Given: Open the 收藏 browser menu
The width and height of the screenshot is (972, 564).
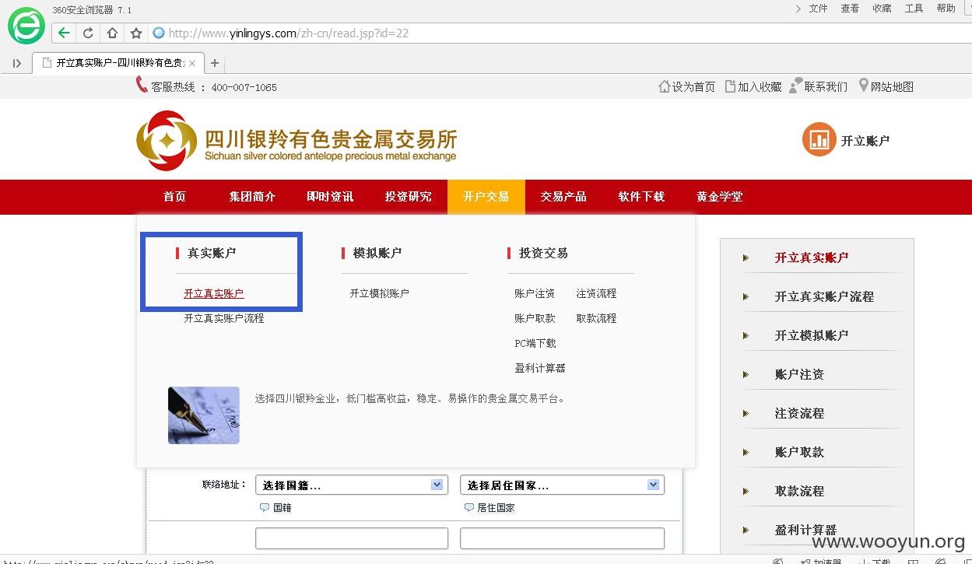Looking at the screenshot, I should click(882, 9).
